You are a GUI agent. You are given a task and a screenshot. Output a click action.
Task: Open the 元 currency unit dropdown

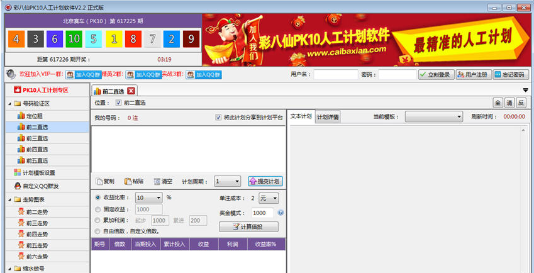click(x=269, y=198)
